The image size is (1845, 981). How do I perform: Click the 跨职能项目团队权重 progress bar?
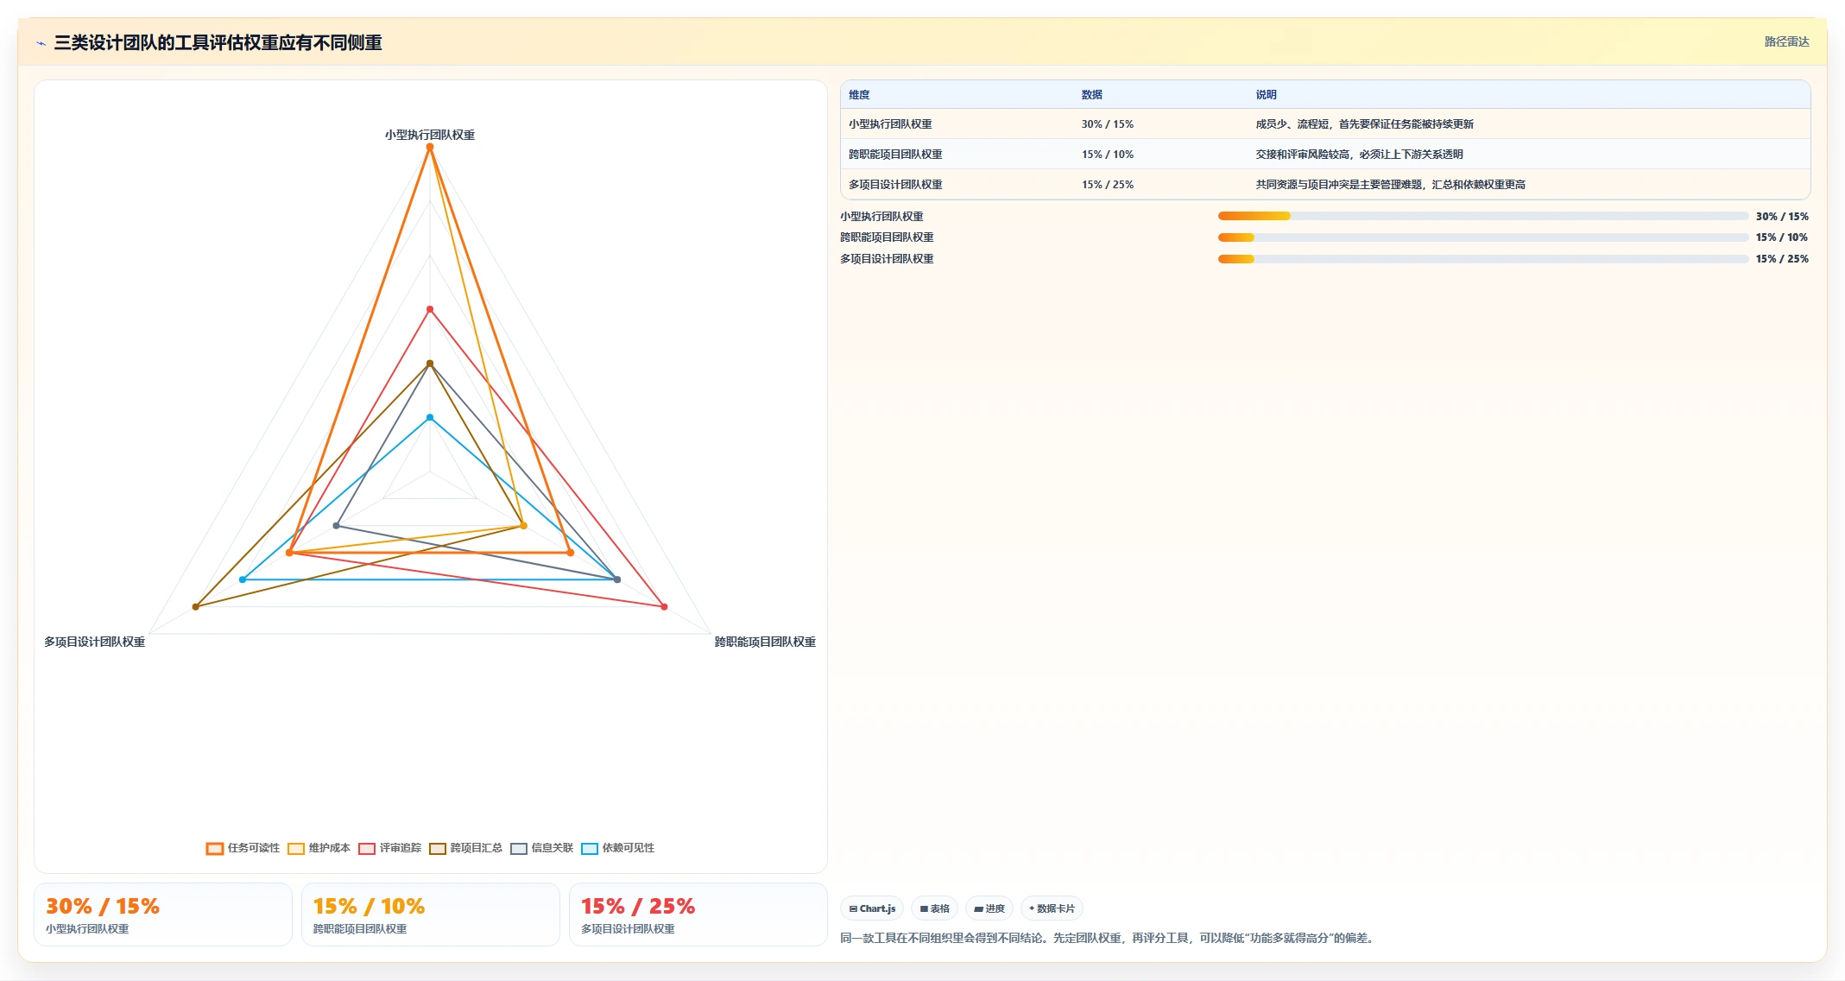click(1482, 237)
